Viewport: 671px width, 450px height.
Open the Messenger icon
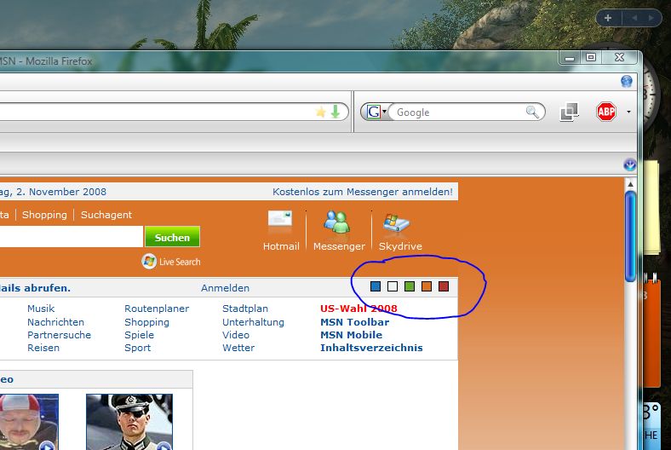pos(337,222)
